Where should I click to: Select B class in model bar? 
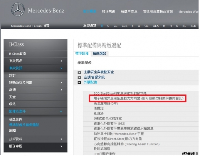click(x=102, y=26)
